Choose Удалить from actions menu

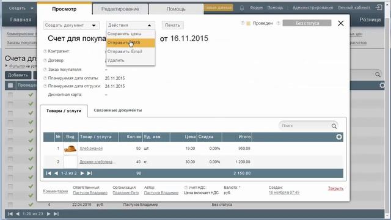(x=131, y=61)
